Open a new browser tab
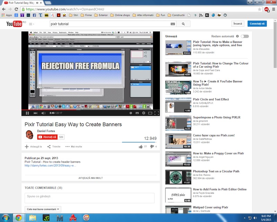Screen dimensions: 277x222 [48, 3]
